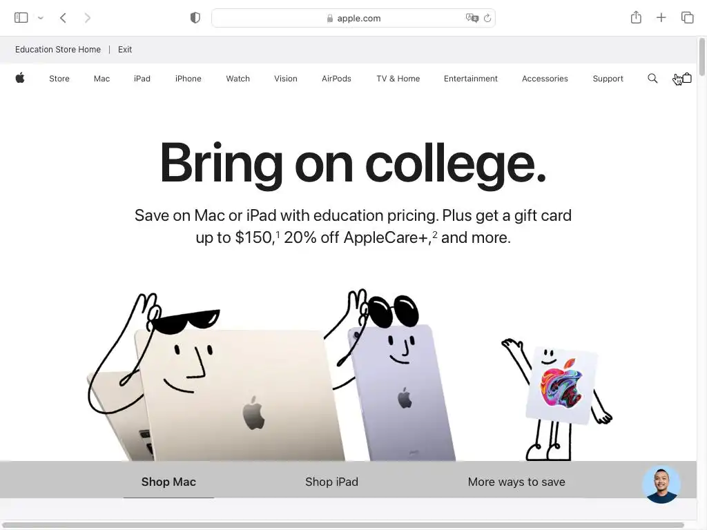Show tab overview icon
This screenshot has height=530, width=707.
tap(687, 17)
